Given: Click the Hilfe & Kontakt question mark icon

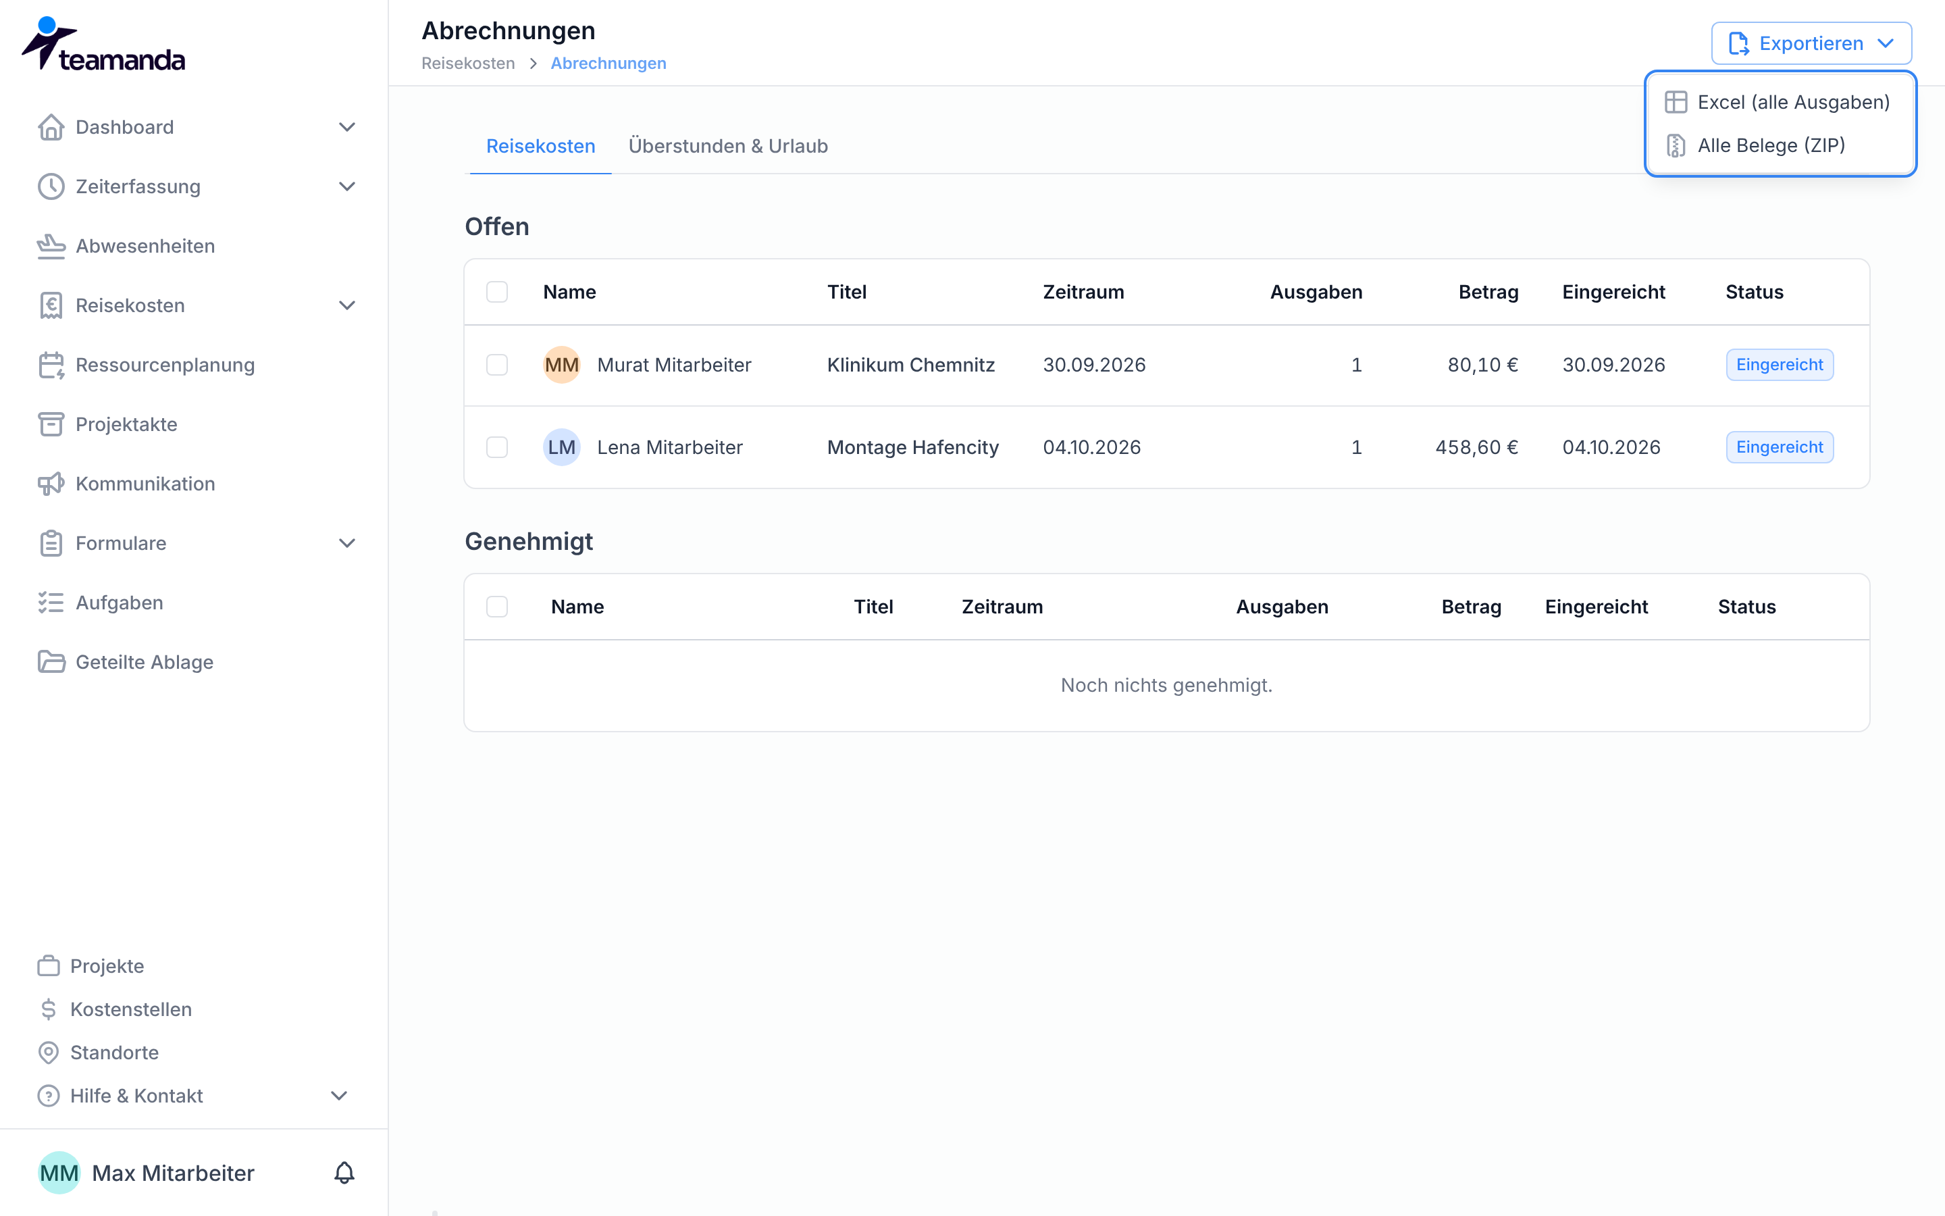Looking at the screenshot, I should pos(48,1096).
